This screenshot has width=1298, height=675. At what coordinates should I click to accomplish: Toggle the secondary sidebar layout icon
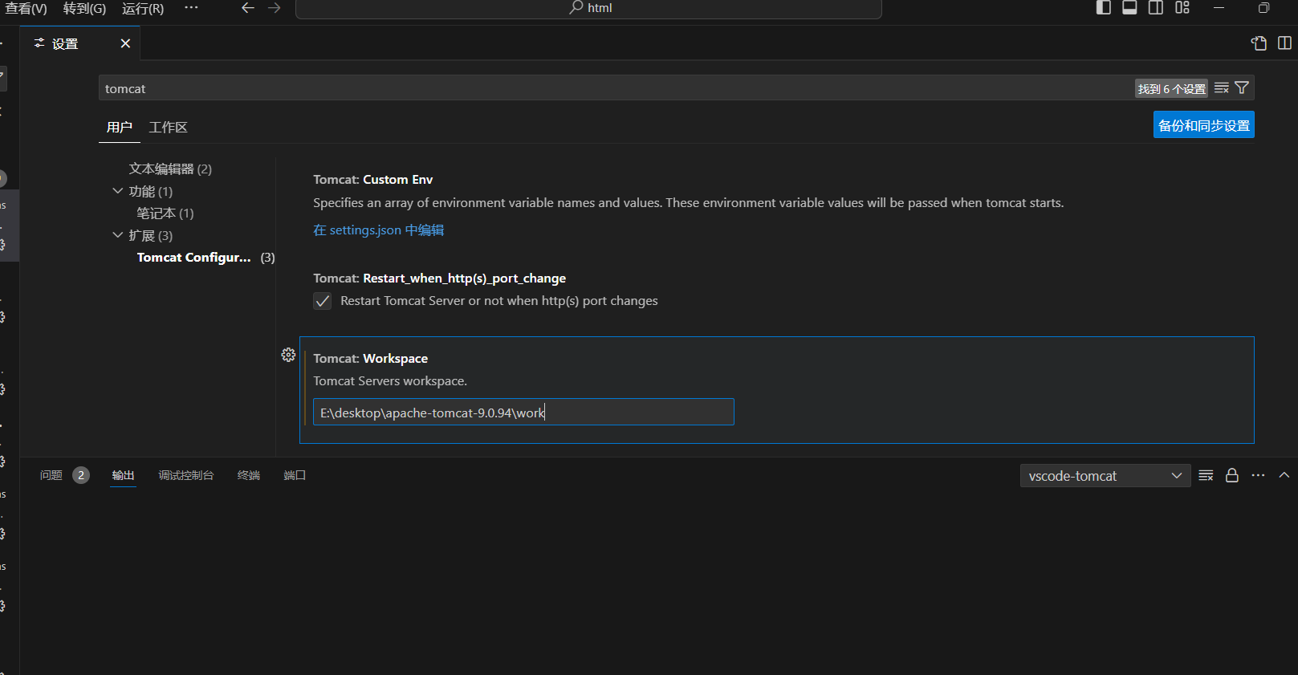pyautogui.click(x=1156, y=8)
